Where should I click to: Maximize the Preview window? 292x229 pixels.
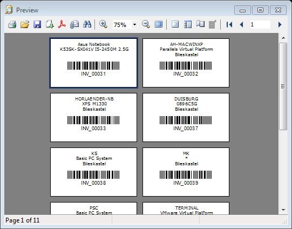260,10
